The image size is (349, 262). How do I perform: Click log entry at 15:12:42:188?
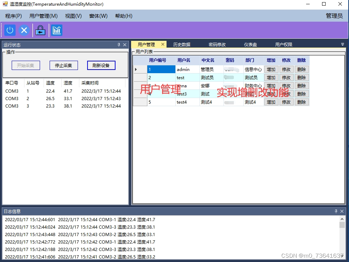[x=80, y=249]
